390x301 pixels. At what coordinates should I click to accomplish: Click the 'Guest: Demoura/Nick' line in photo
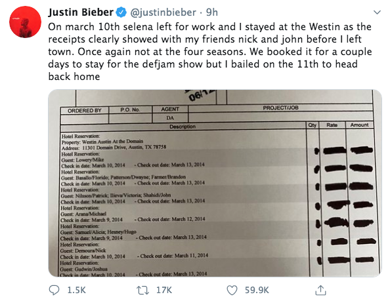click(x=83, y=251)
